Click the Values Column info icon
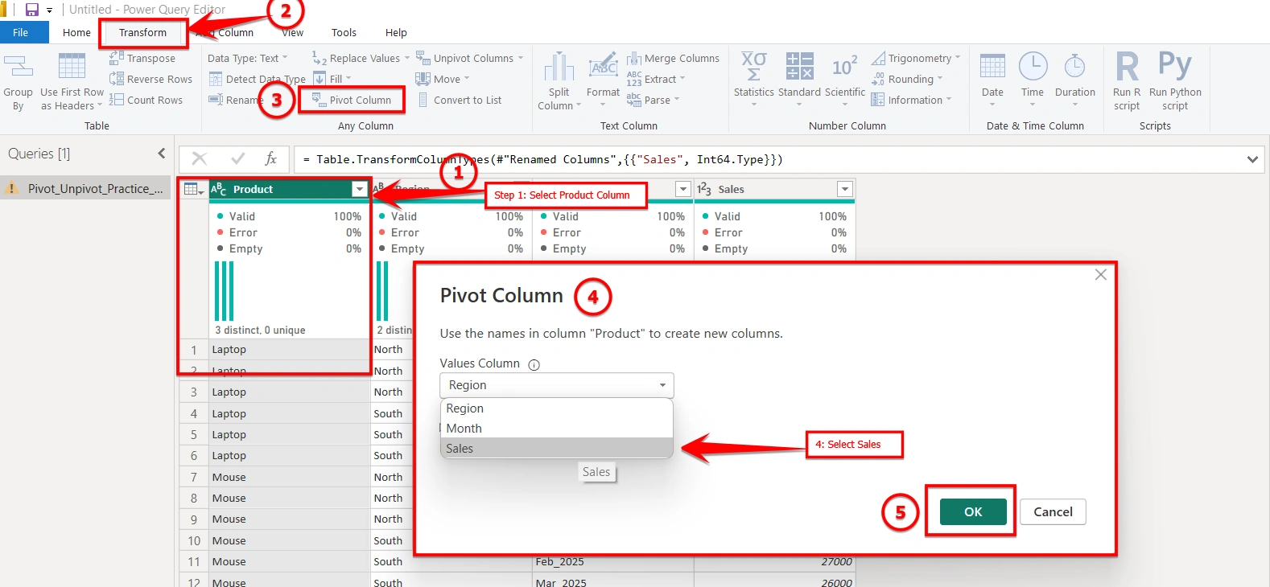Screen dimensions: 1270x587 [x=534, y=364]
